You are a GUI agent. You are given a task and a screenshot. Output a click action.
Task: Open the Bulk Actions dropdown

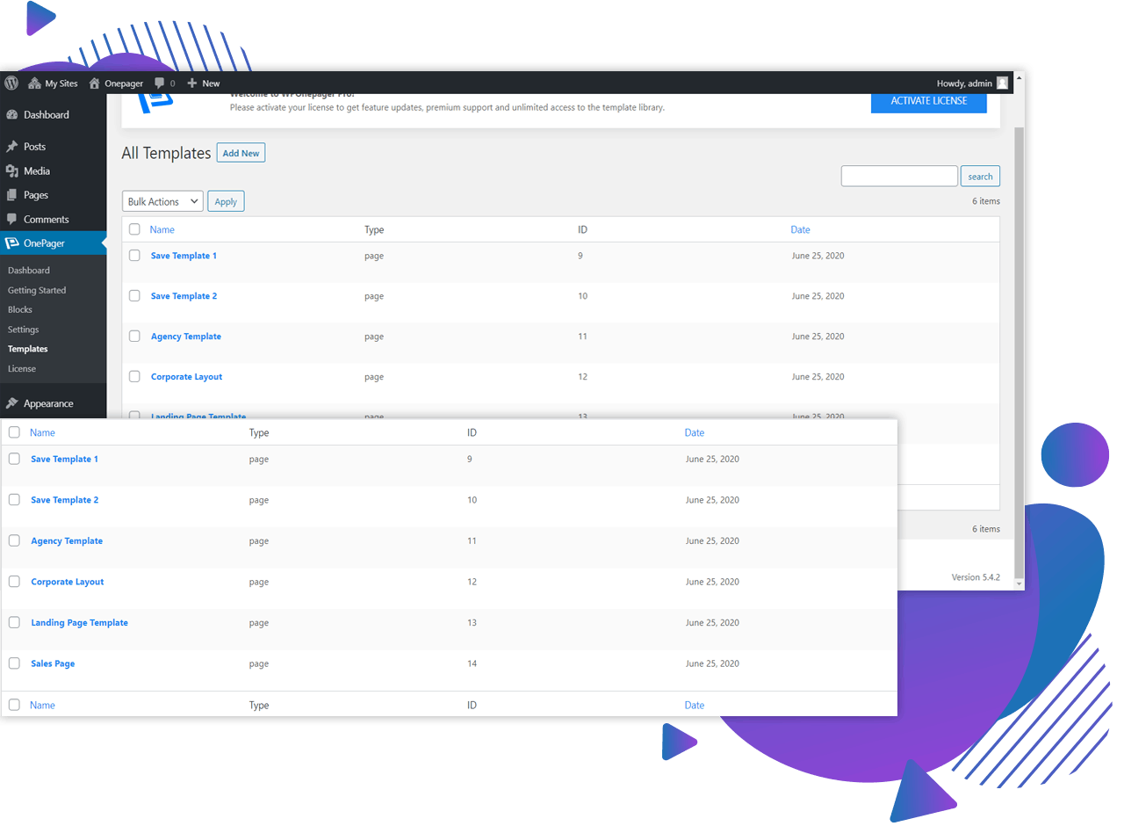point(162,201)
